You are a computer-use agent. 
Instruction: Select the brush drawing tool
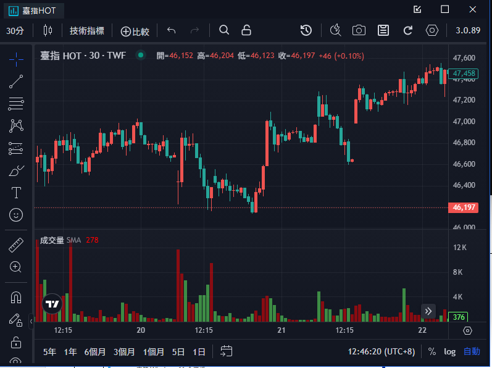pos(16,170)
